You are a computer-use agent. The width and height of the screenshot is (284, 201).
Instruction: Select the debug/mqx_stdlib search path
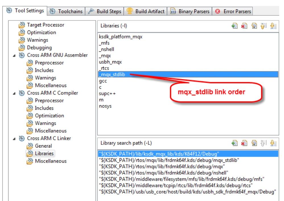(x=188, y=160)
